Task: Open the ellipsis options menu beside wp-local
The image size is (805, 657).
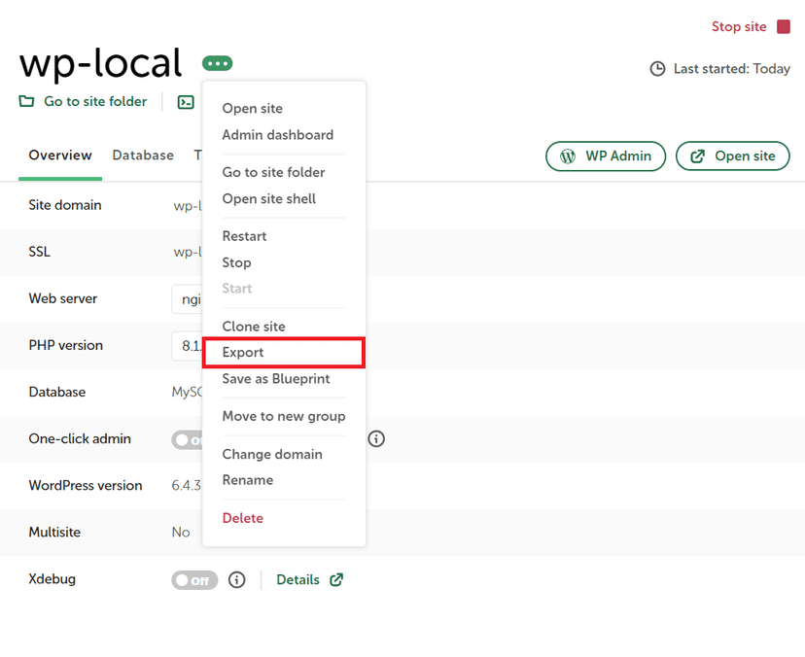Action: [x=217, y=63]
